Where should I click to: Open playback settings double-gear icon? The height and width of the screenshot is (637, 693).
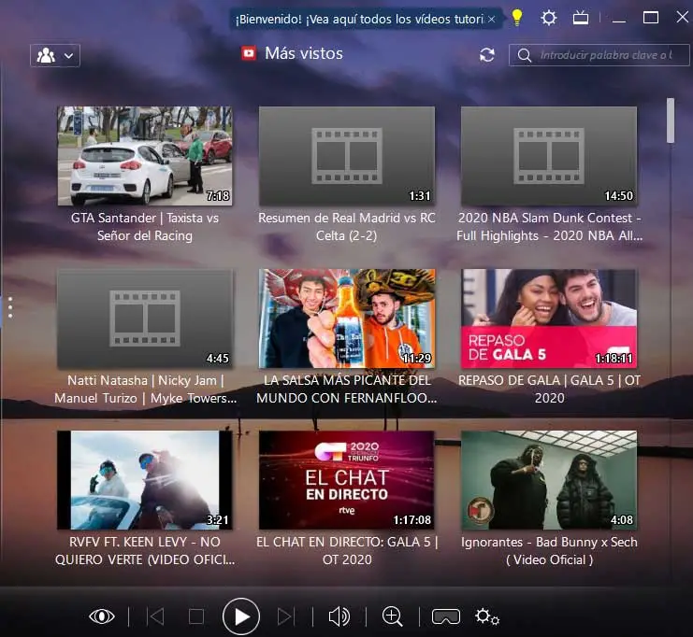[487, 616]
